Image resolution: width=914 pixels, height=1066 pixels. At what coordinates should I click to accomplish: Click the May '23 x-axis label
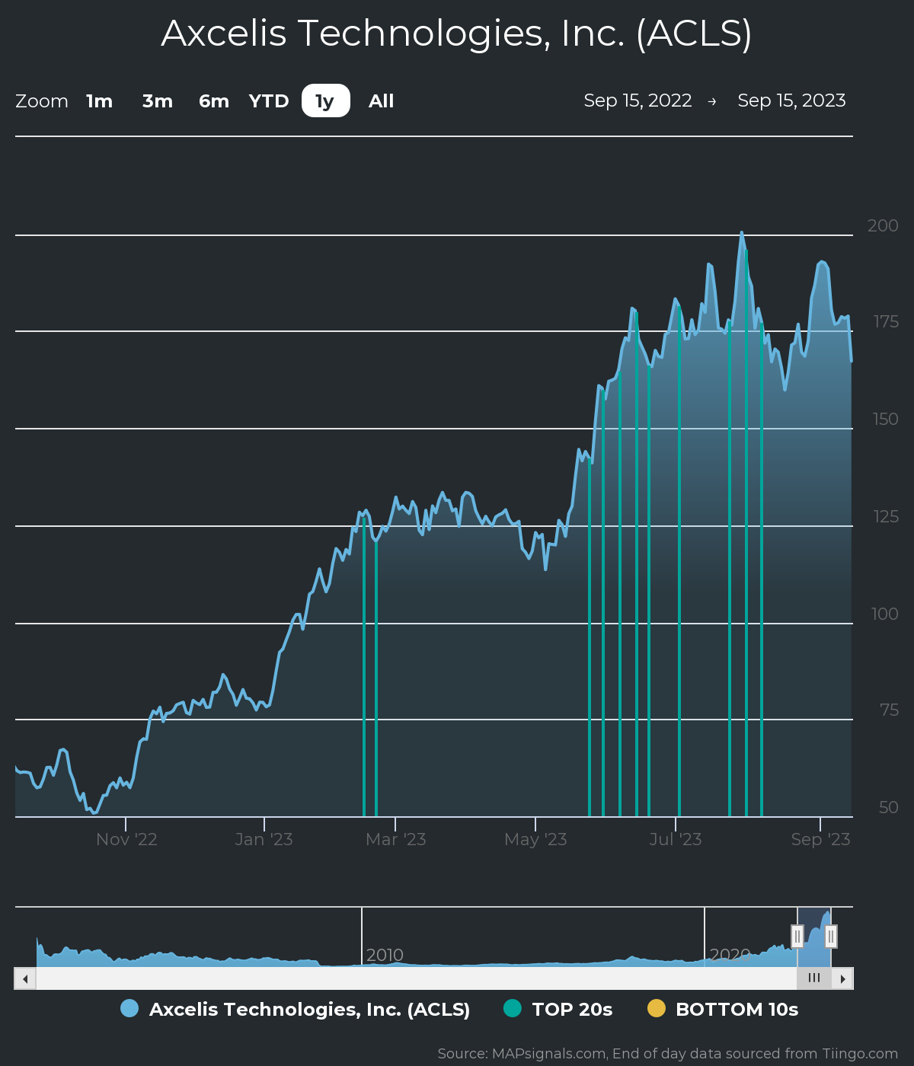click(x=535, y=839)
